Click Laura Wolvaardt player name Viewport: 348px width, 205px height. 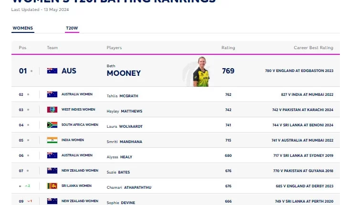click(125, 126)
